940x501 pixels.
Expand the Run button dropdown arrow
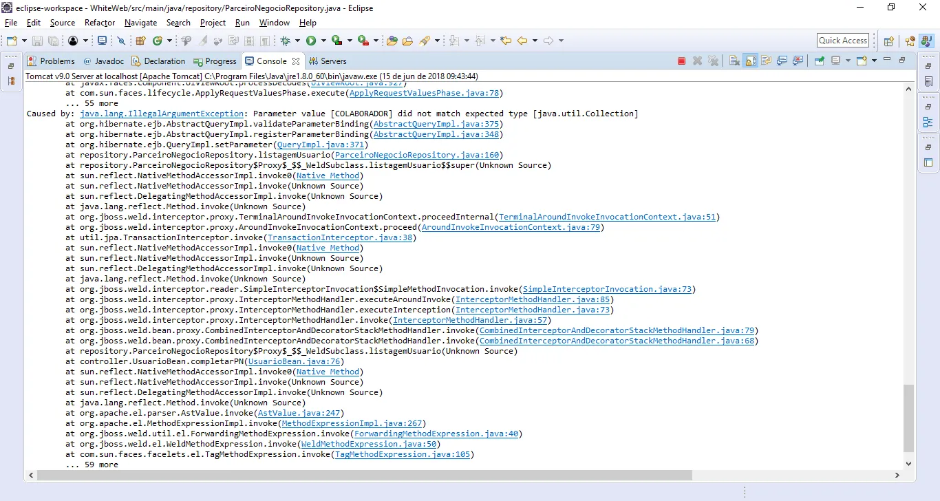pyautogui.click(x=322, y=41)
